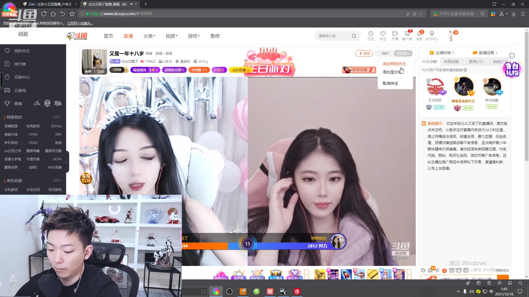Select the golden rocket gift icon

pos(320,274)
